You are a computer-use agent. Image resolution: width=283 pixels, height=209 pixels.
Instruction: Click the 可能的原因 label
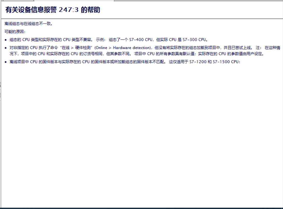(x=15, y=32)
